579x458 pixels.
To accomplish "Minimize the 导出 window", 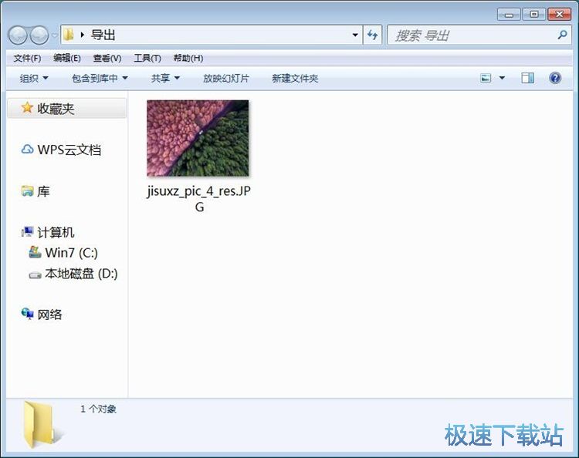I will click(509, 15).
